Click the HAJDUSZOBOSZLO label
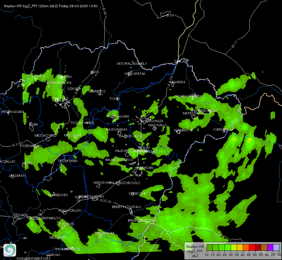Image resolution: width=282 pixels, height=260 pixels. (x=125, y=183)
